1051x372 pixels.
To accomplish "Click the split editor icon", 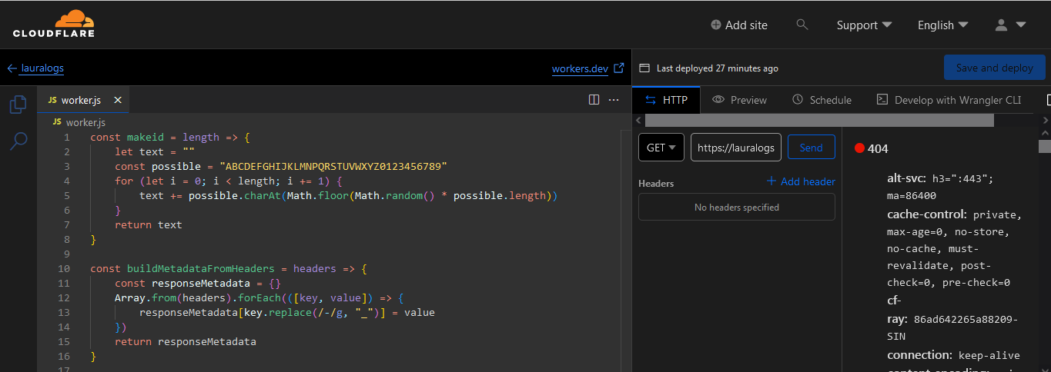I will [594, 100].
